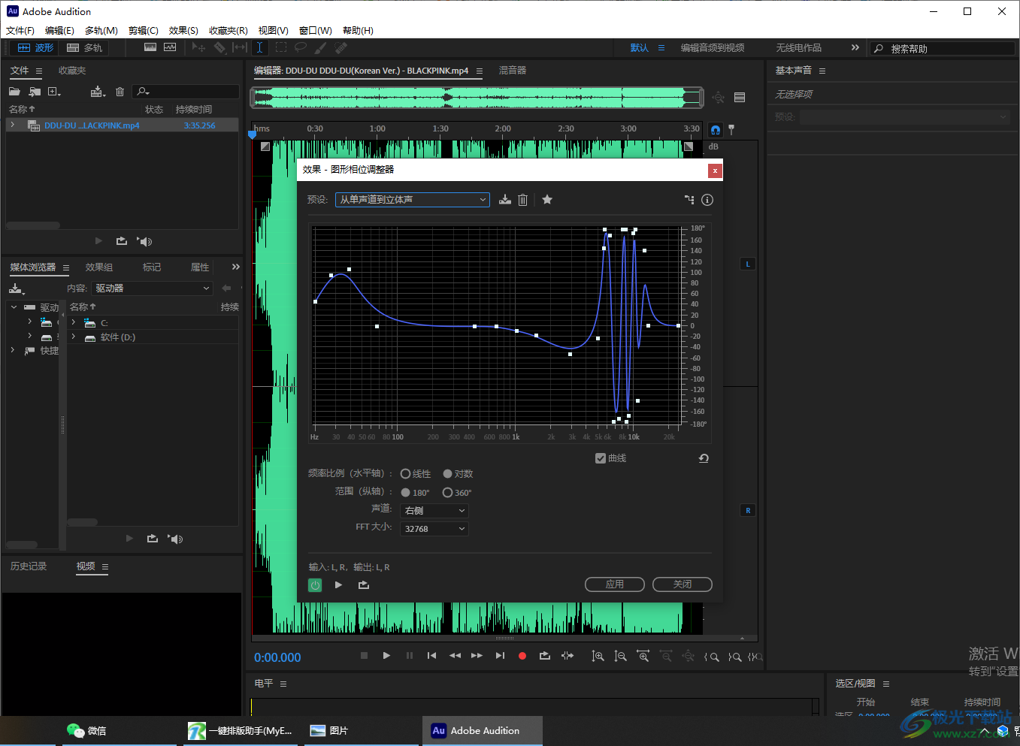This screenshot has height=746, width=1020.
Task: Show the spectral pitch display
Action: [170, 47]
